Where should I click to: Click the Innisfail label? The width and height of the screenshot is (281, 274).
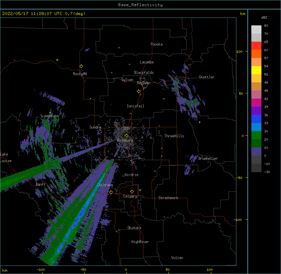tap(135, 106)
